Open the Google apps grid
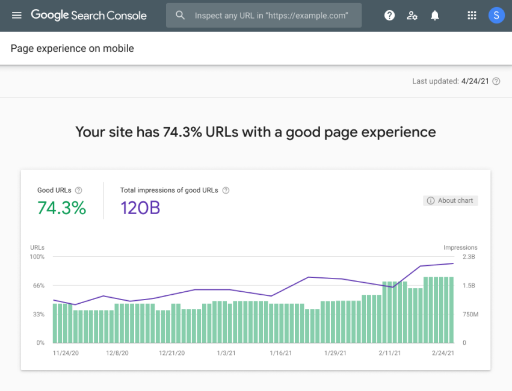Viewport: 512px width, 391px height. (472, 15)
